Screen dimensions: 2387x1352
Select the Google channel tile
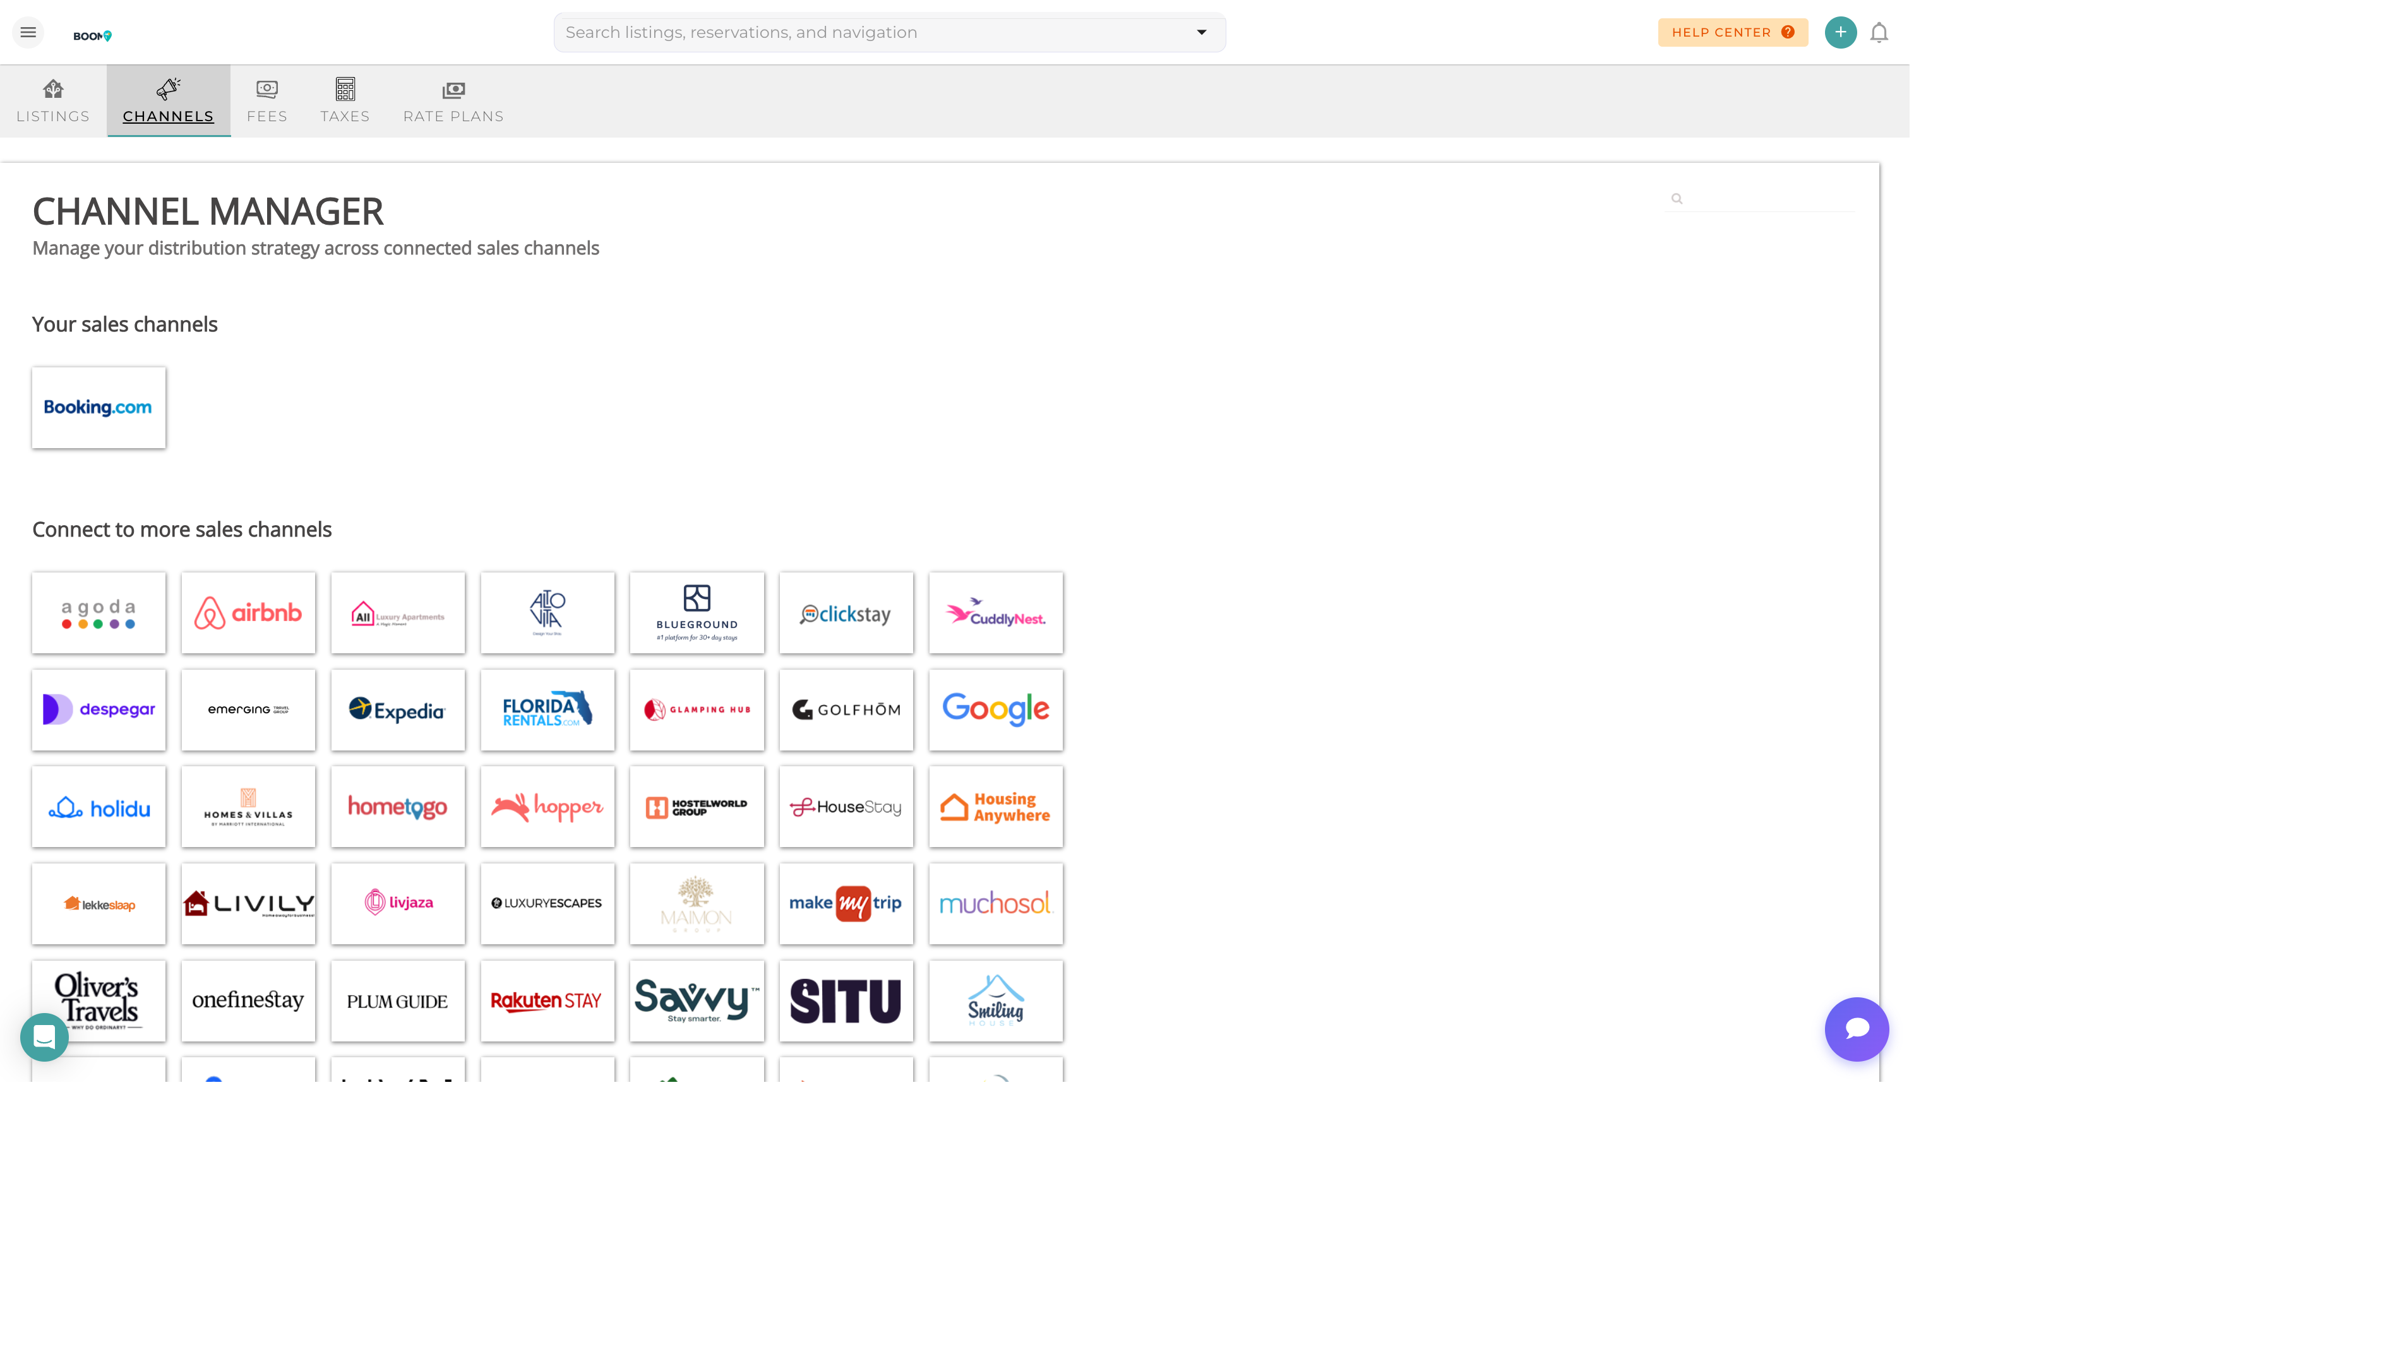pos(996,709)
